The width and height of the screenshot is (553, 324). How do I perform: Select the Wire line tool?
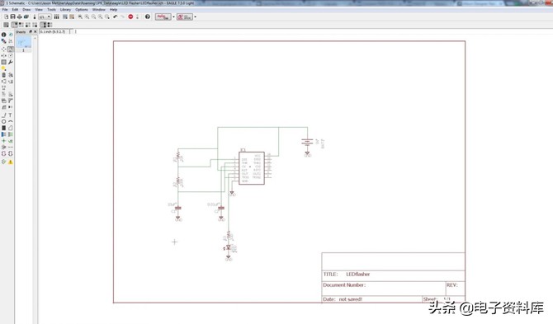click(3, 115)
